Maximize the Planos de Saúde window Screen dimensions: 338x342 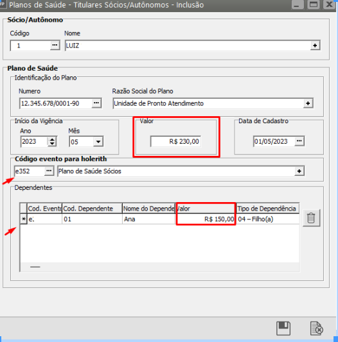coord(314,4)
